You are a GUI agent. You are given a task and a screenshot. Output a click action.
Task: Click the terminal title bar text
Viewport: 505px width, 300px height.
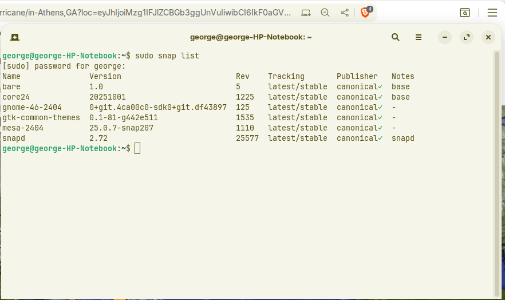pyautogui.click(x=251, y=37)
